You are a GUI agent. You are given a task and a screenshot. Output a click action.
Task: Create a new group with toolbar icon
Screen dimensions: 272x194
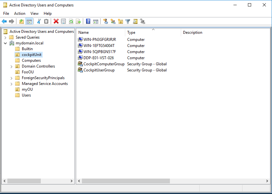tap(113, 21)
